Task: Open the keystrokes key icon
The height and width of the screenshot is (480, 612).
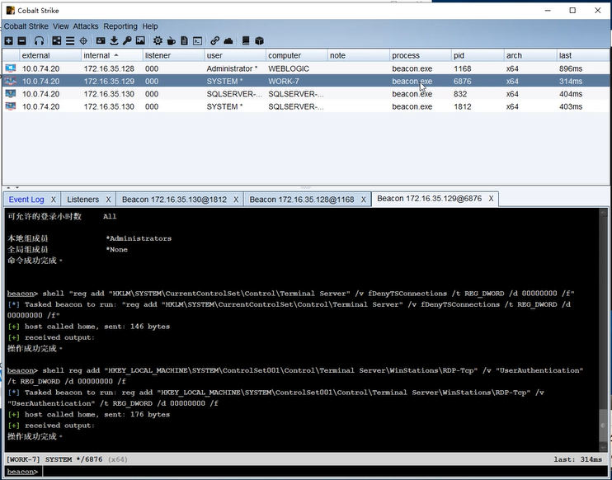Action: [127, 40]
